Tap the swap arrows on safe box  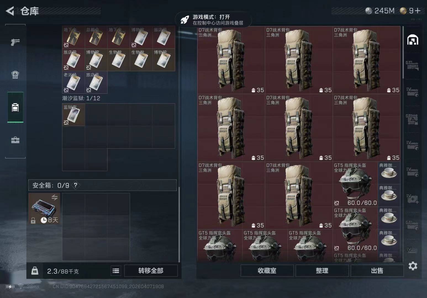click(x=54, y=197)
